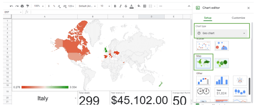Open the Geo chart type dropdown
Image resolution: width=256 pixels, height=106 pixels.
tap(221, 33)
